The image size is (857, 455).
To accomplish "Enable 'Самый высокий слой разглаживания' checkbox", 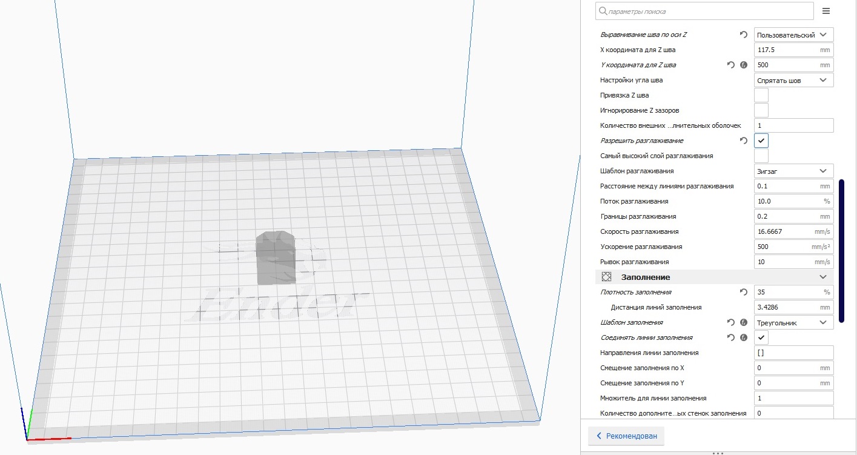I will pos(761,156).
